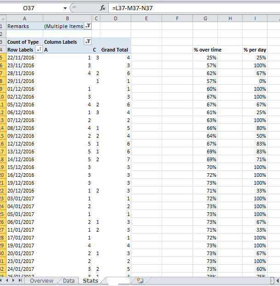Select the date cell 14/12/2016
This screenshot has height=286, width=280.
pyautogui.click(x=24, y=159)
